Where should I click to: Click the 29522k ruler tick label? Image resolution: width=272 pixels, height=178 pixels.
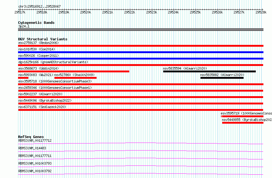tap(130, 12)
